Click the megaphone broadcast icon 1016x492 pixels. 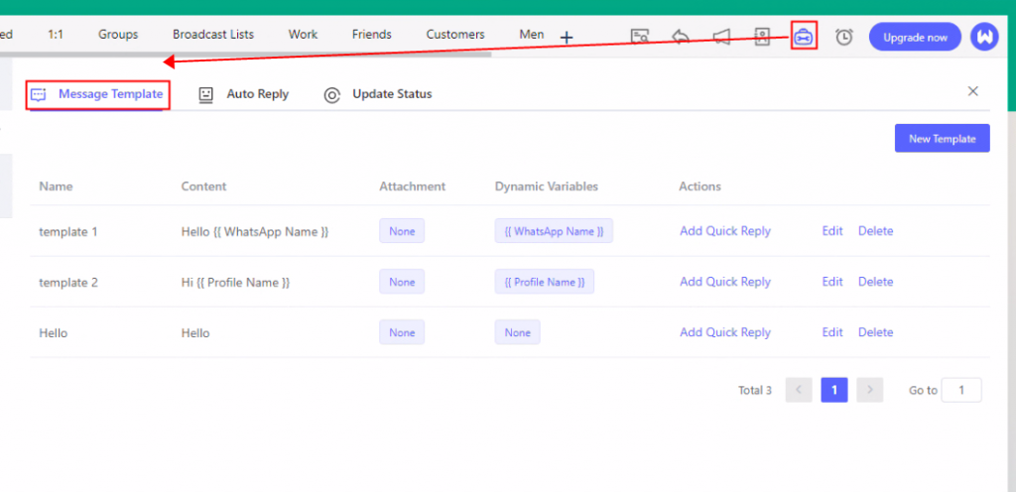point(721,37)
